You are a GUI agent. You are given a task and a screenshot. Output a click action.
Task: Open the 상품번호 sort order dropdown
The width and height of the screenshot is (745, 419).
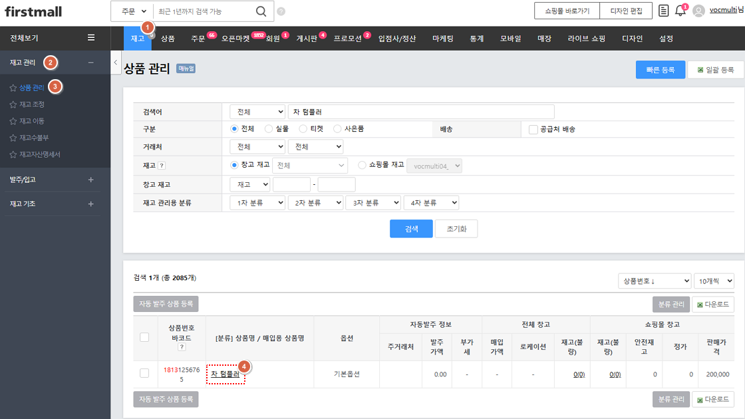tap(654, 281)
